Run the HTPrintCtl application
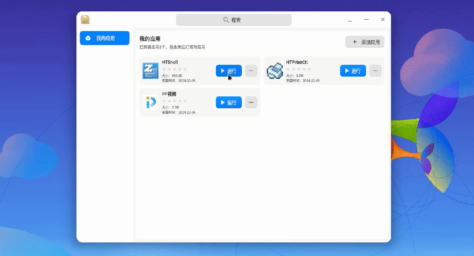Viewport: 474px width, 256px height. 353,71
